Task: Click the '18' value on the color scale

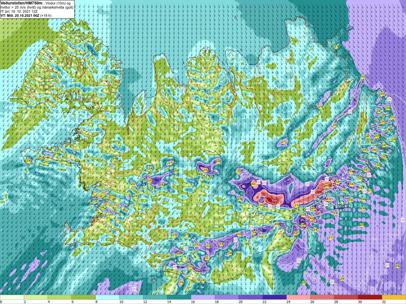Action: point(217,302)
